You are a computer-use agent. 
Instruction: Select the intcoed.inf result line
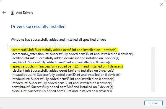click(x=62, y=83)
